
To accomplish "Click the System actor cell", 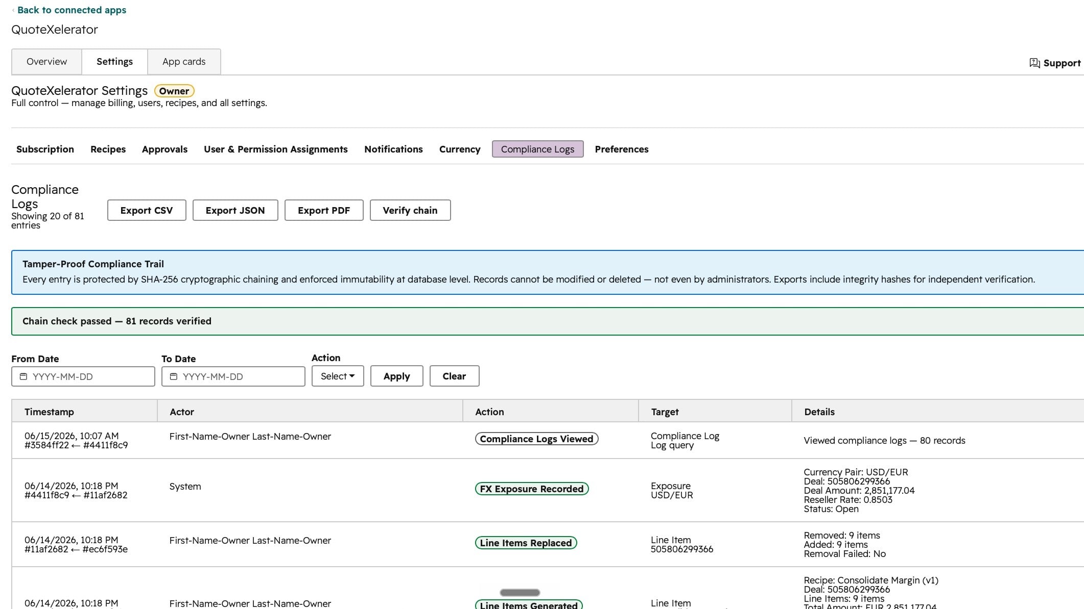I will coord(185,487).
